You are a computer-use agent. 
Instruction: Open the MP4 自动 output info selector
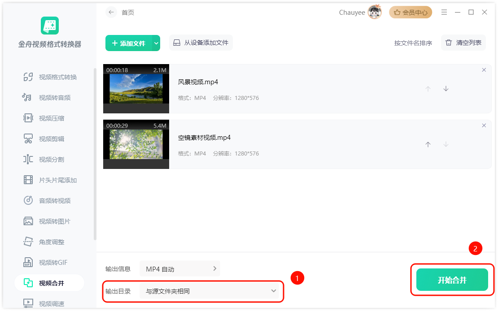[x=180, y=269]
